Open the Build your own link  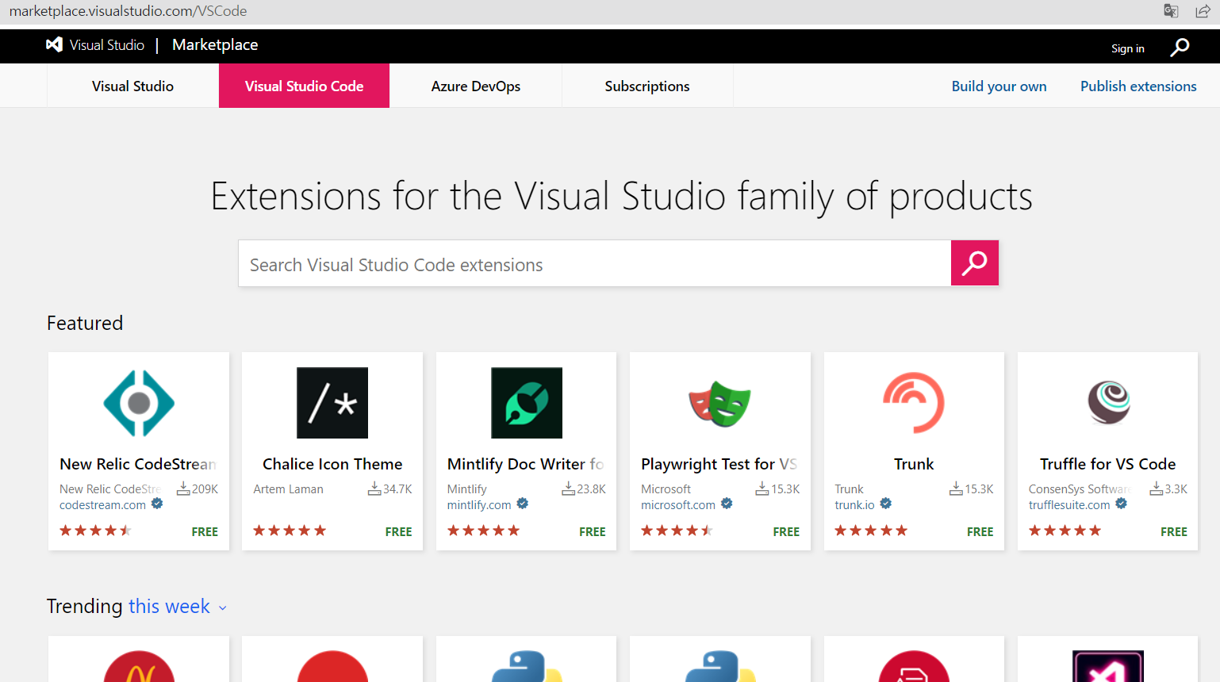[x=999, y=86]
